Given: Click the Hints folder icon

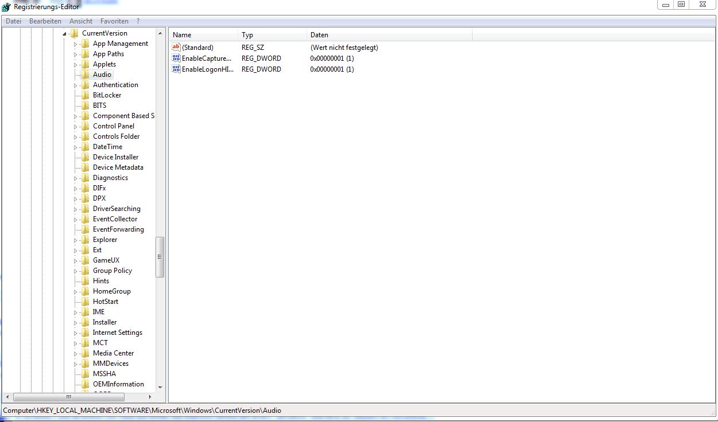Looking at the screenshot, I should coord(85,281).
